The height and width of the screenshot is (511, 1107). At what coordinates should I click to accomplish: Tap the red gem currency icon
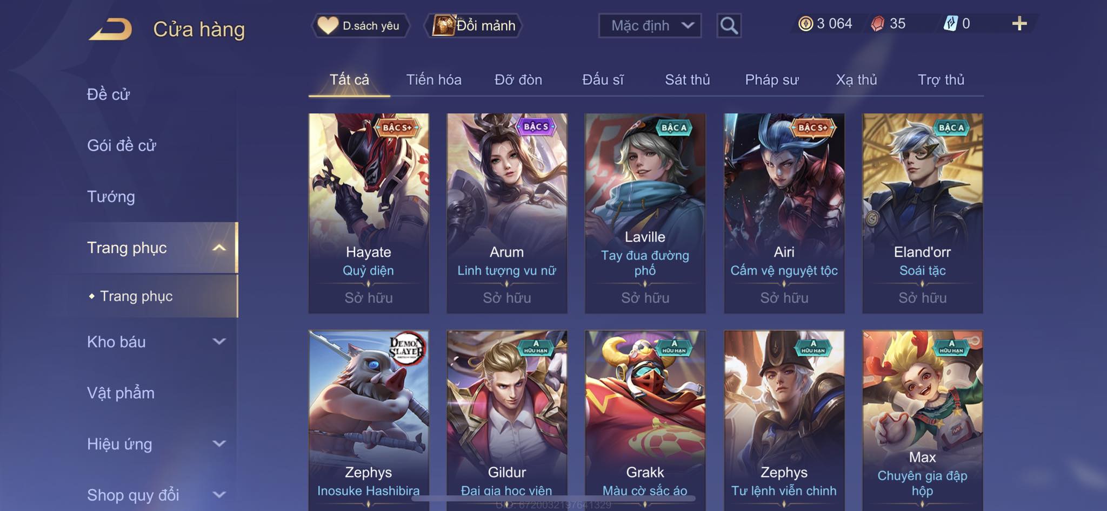pos(878,24)
